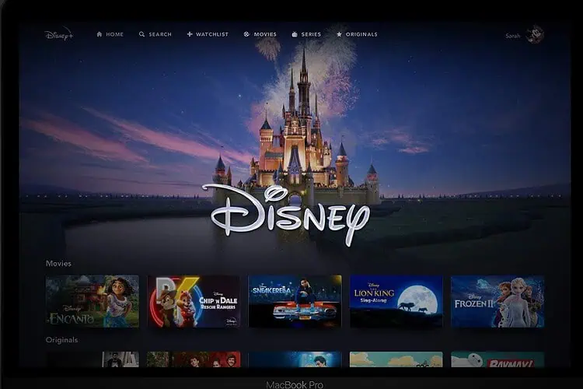This screenshot has width=583, height=389.
Task: Open the Frozen II movie thumbnail
Action: [497, 300]
